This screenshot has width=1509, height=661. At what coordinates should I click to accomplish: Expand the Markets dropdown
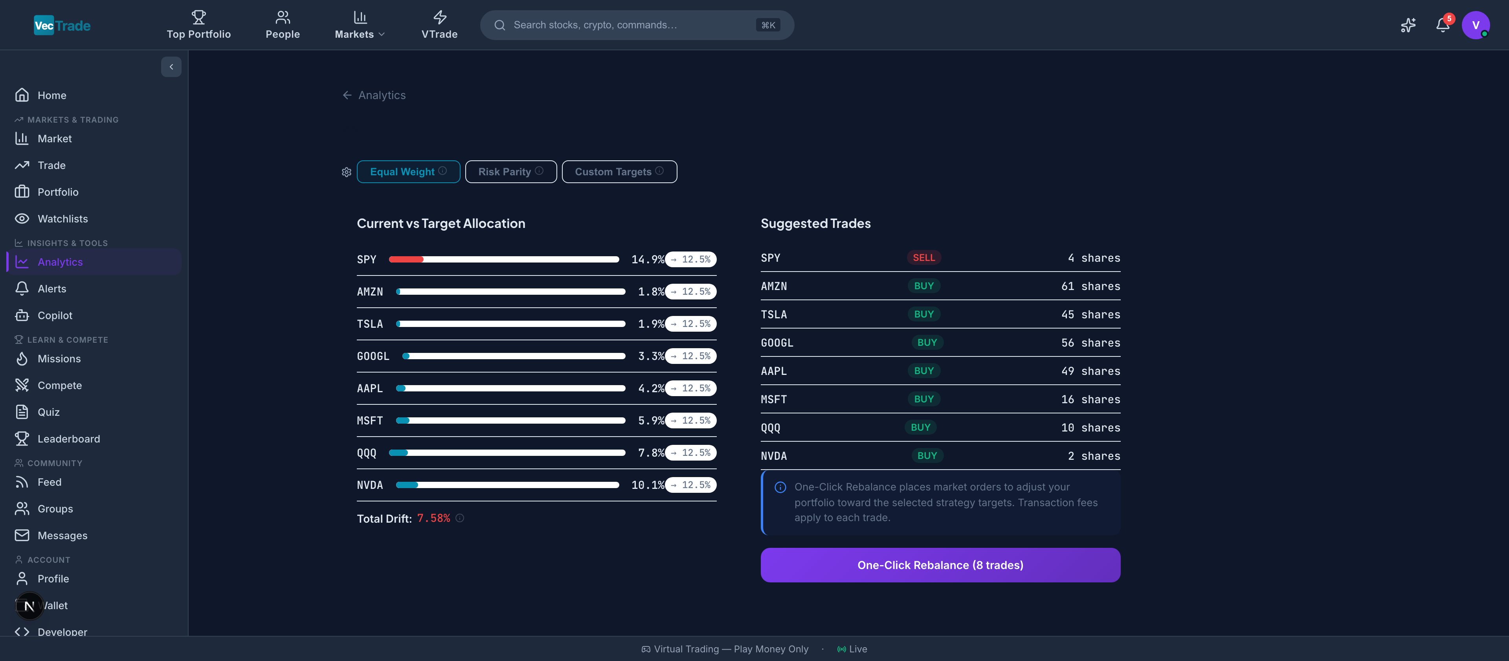(360, 25)
